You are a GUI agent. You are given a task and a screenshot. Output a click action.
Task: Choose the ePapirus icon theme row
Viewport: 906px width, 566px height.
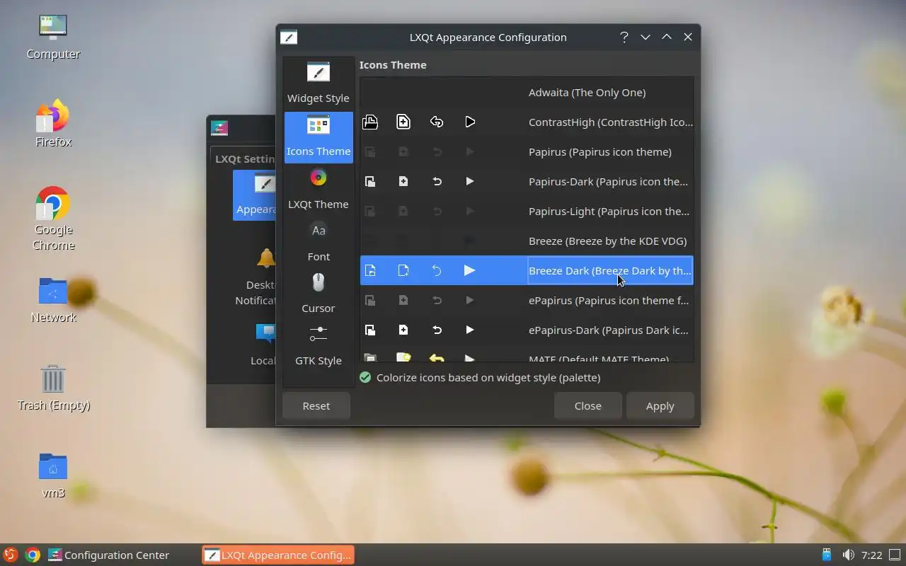click(x=527, y=300)
